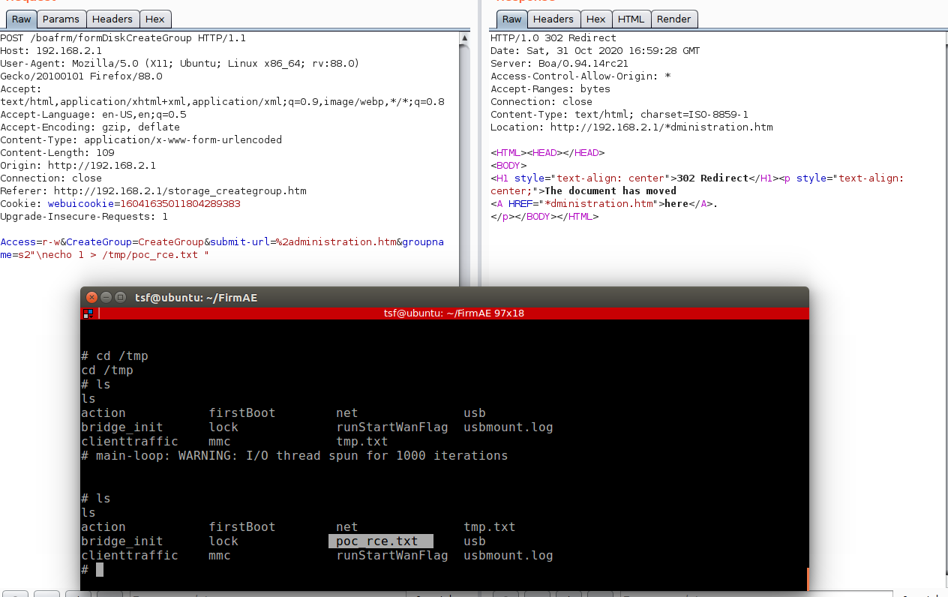
Task: Click the <BODY> tag in response
Action: coord(508,166)
